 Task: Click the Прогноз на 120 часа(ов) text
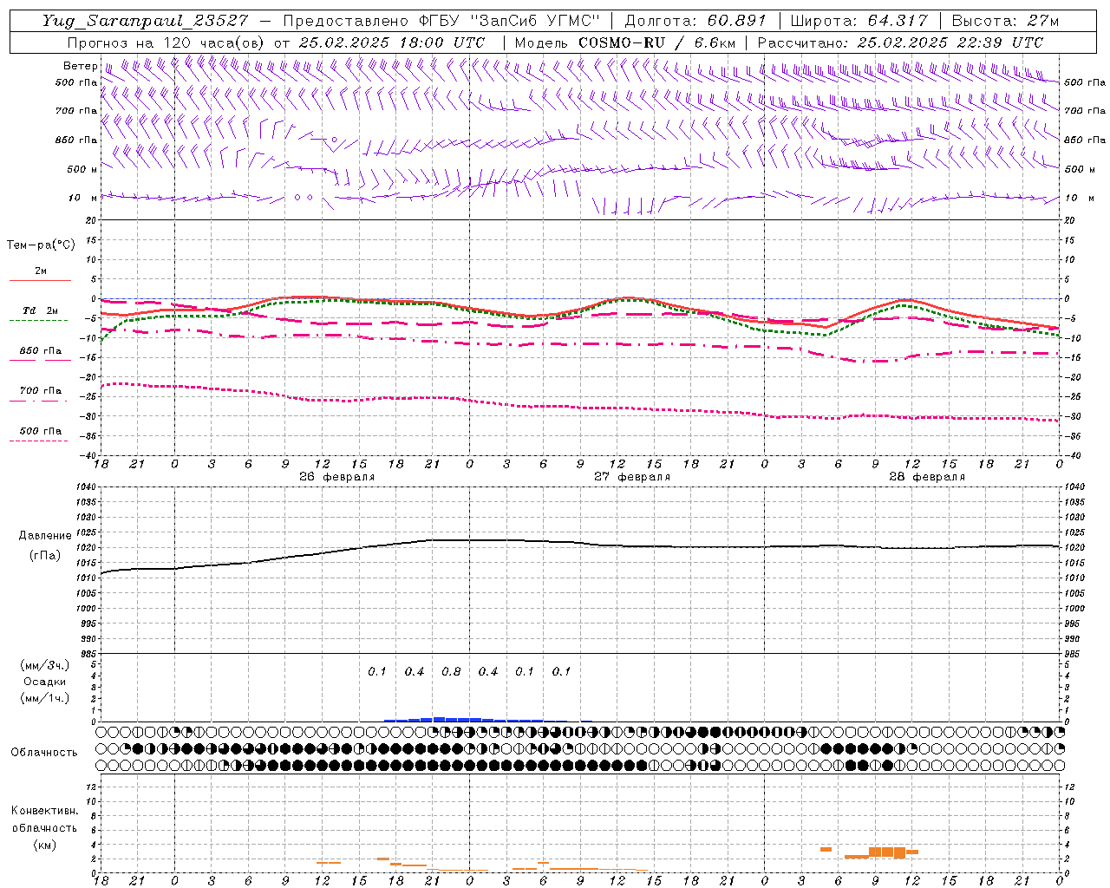166,42
